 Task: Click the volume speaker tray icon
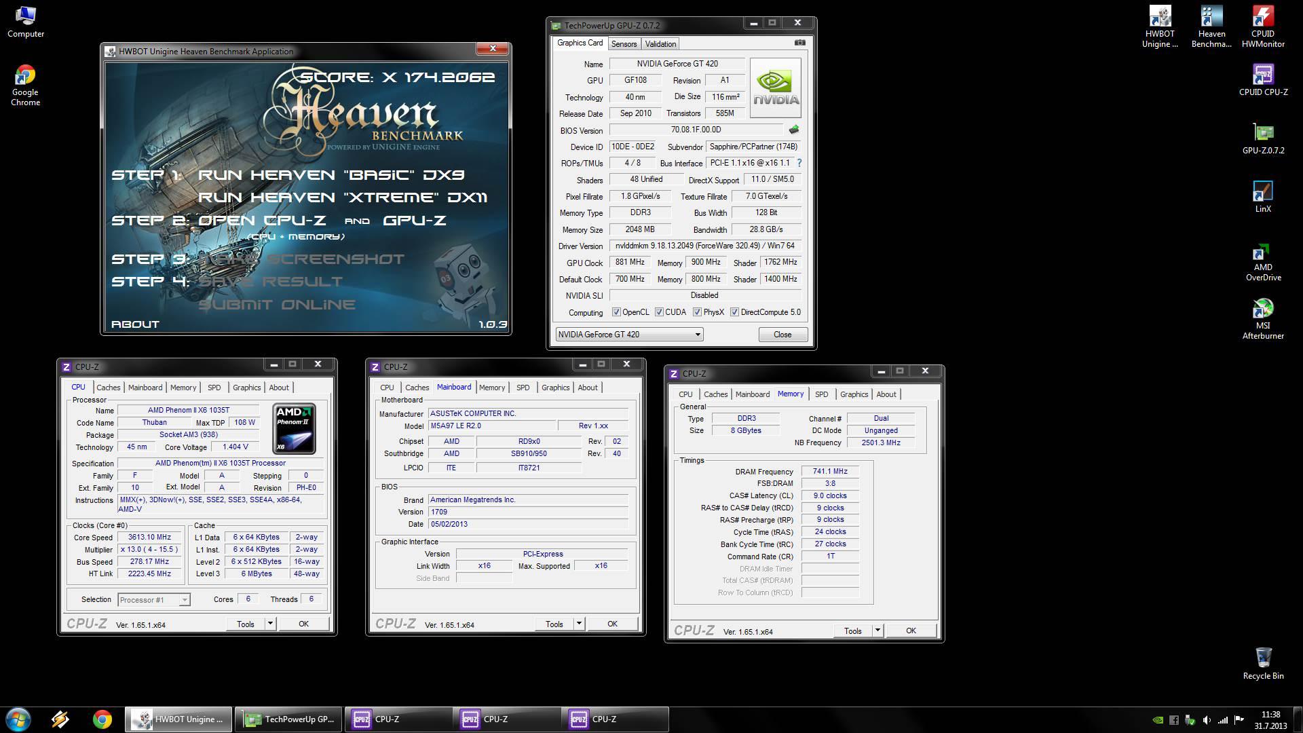pos(1207,720)
